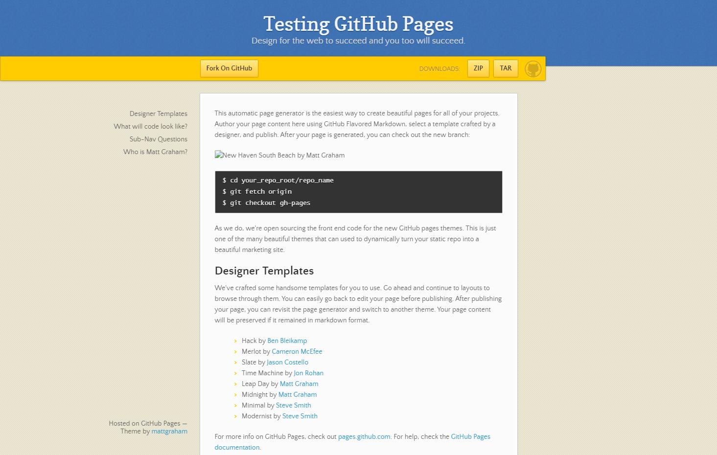The height and width of the screenshot is (455, 717).
Task: Follow the Cameron McEfee link
Action: click(x=297, y=351)
